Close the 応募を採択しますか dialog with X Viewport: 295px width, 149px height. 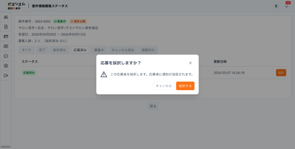190,63
